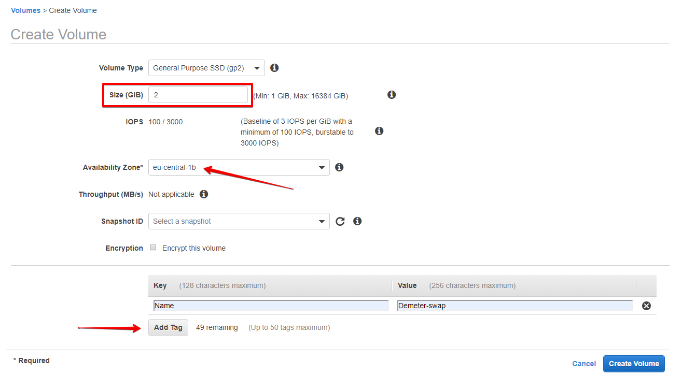The height and width of the screenshot is (391, 696).
Task: Go to Volumes breadcrumb link
Action: 25,10
